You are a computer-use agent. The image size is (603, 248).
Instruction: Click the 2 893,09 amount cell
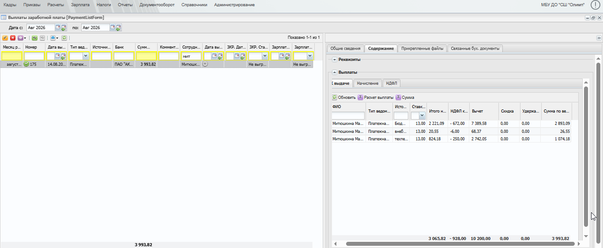(556, 124)
